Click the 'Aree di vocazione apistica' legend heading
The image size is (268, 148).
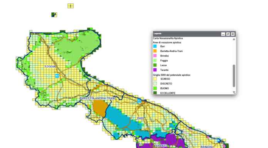167,42
